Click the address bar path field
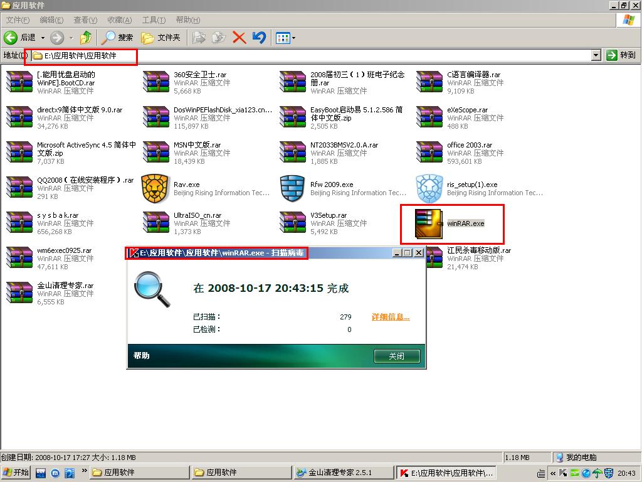 pyautogui.click(x=311, y=55)
